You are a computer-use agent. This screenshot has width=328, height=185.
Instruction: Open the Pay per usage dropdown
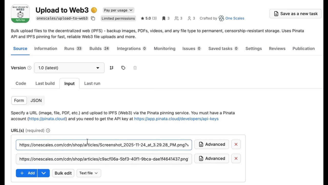click(118, 10)
